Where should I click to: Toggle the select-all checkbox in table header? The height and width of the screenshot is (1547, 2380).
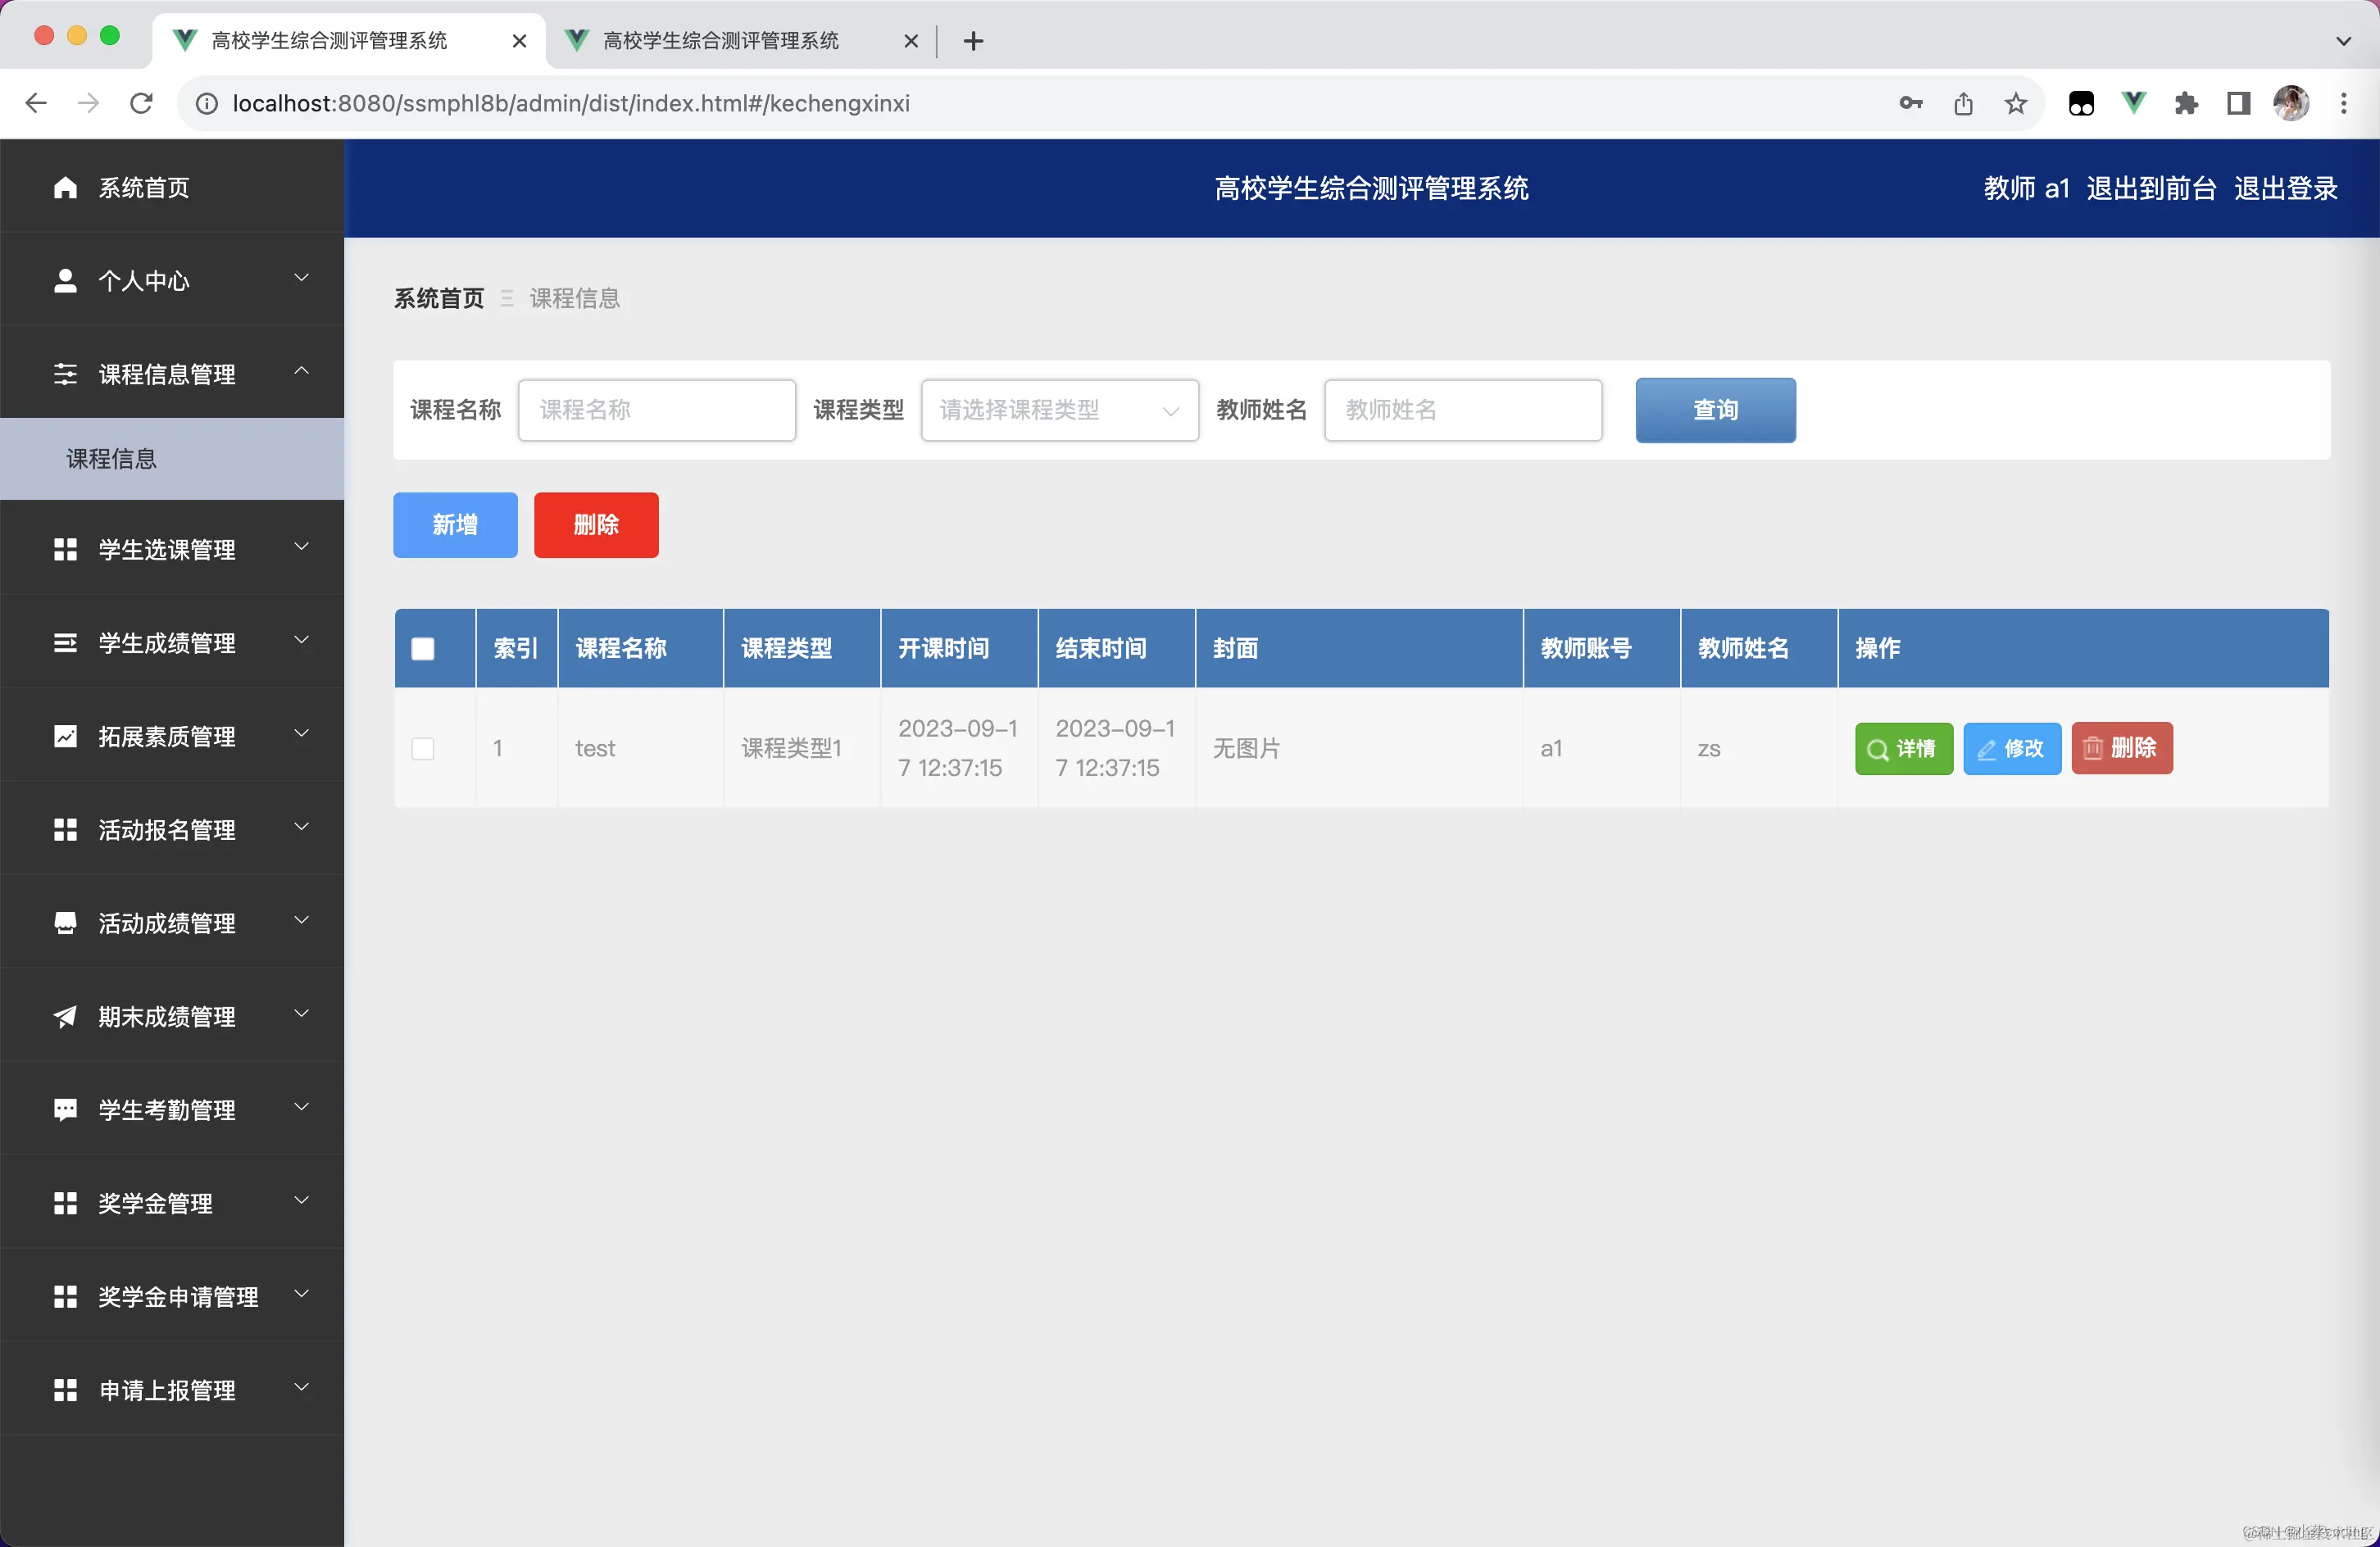click(x=423, y=649)
